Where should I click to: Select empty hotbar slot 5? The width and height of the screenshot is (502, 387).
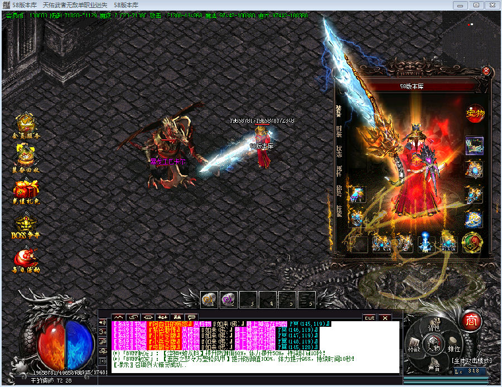coord(287,300)
